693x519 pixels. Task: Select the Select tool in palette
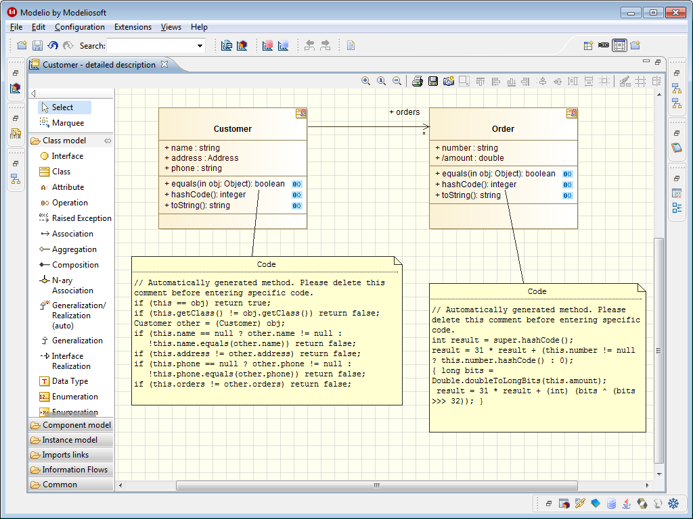(64, 107)
